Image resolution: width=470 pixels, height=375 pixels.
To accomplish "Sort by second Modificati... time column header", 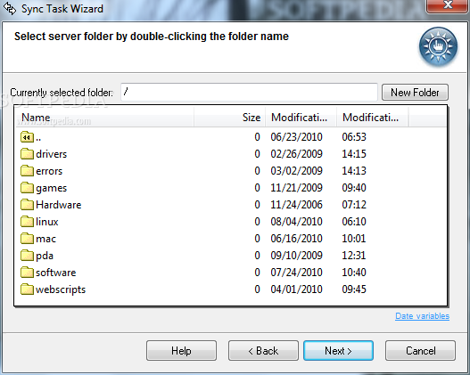I will [x=372, y=118].
